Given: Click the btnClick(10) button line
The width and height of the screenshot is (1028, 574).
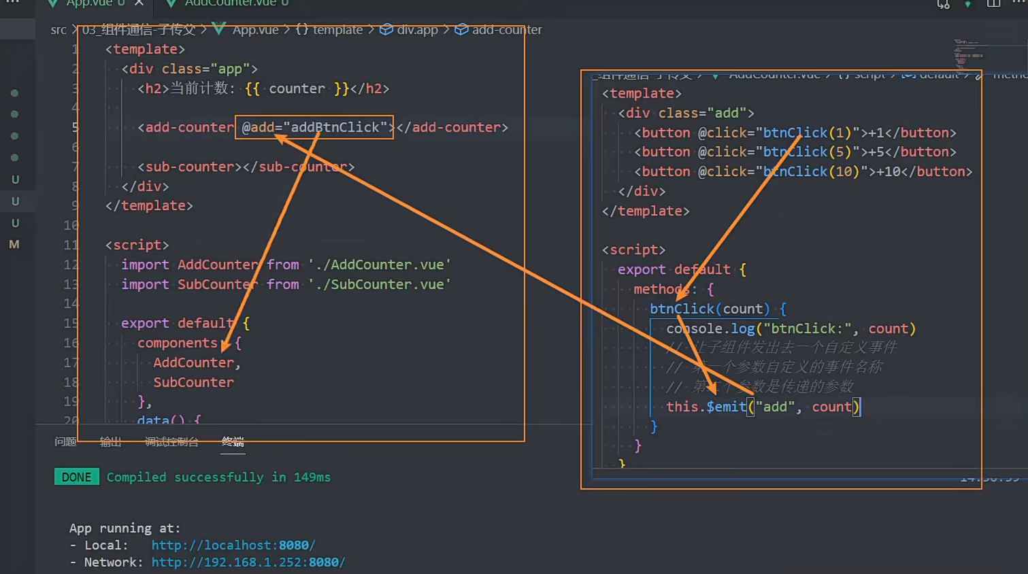Looking at the screenshot, I should 803,172.
